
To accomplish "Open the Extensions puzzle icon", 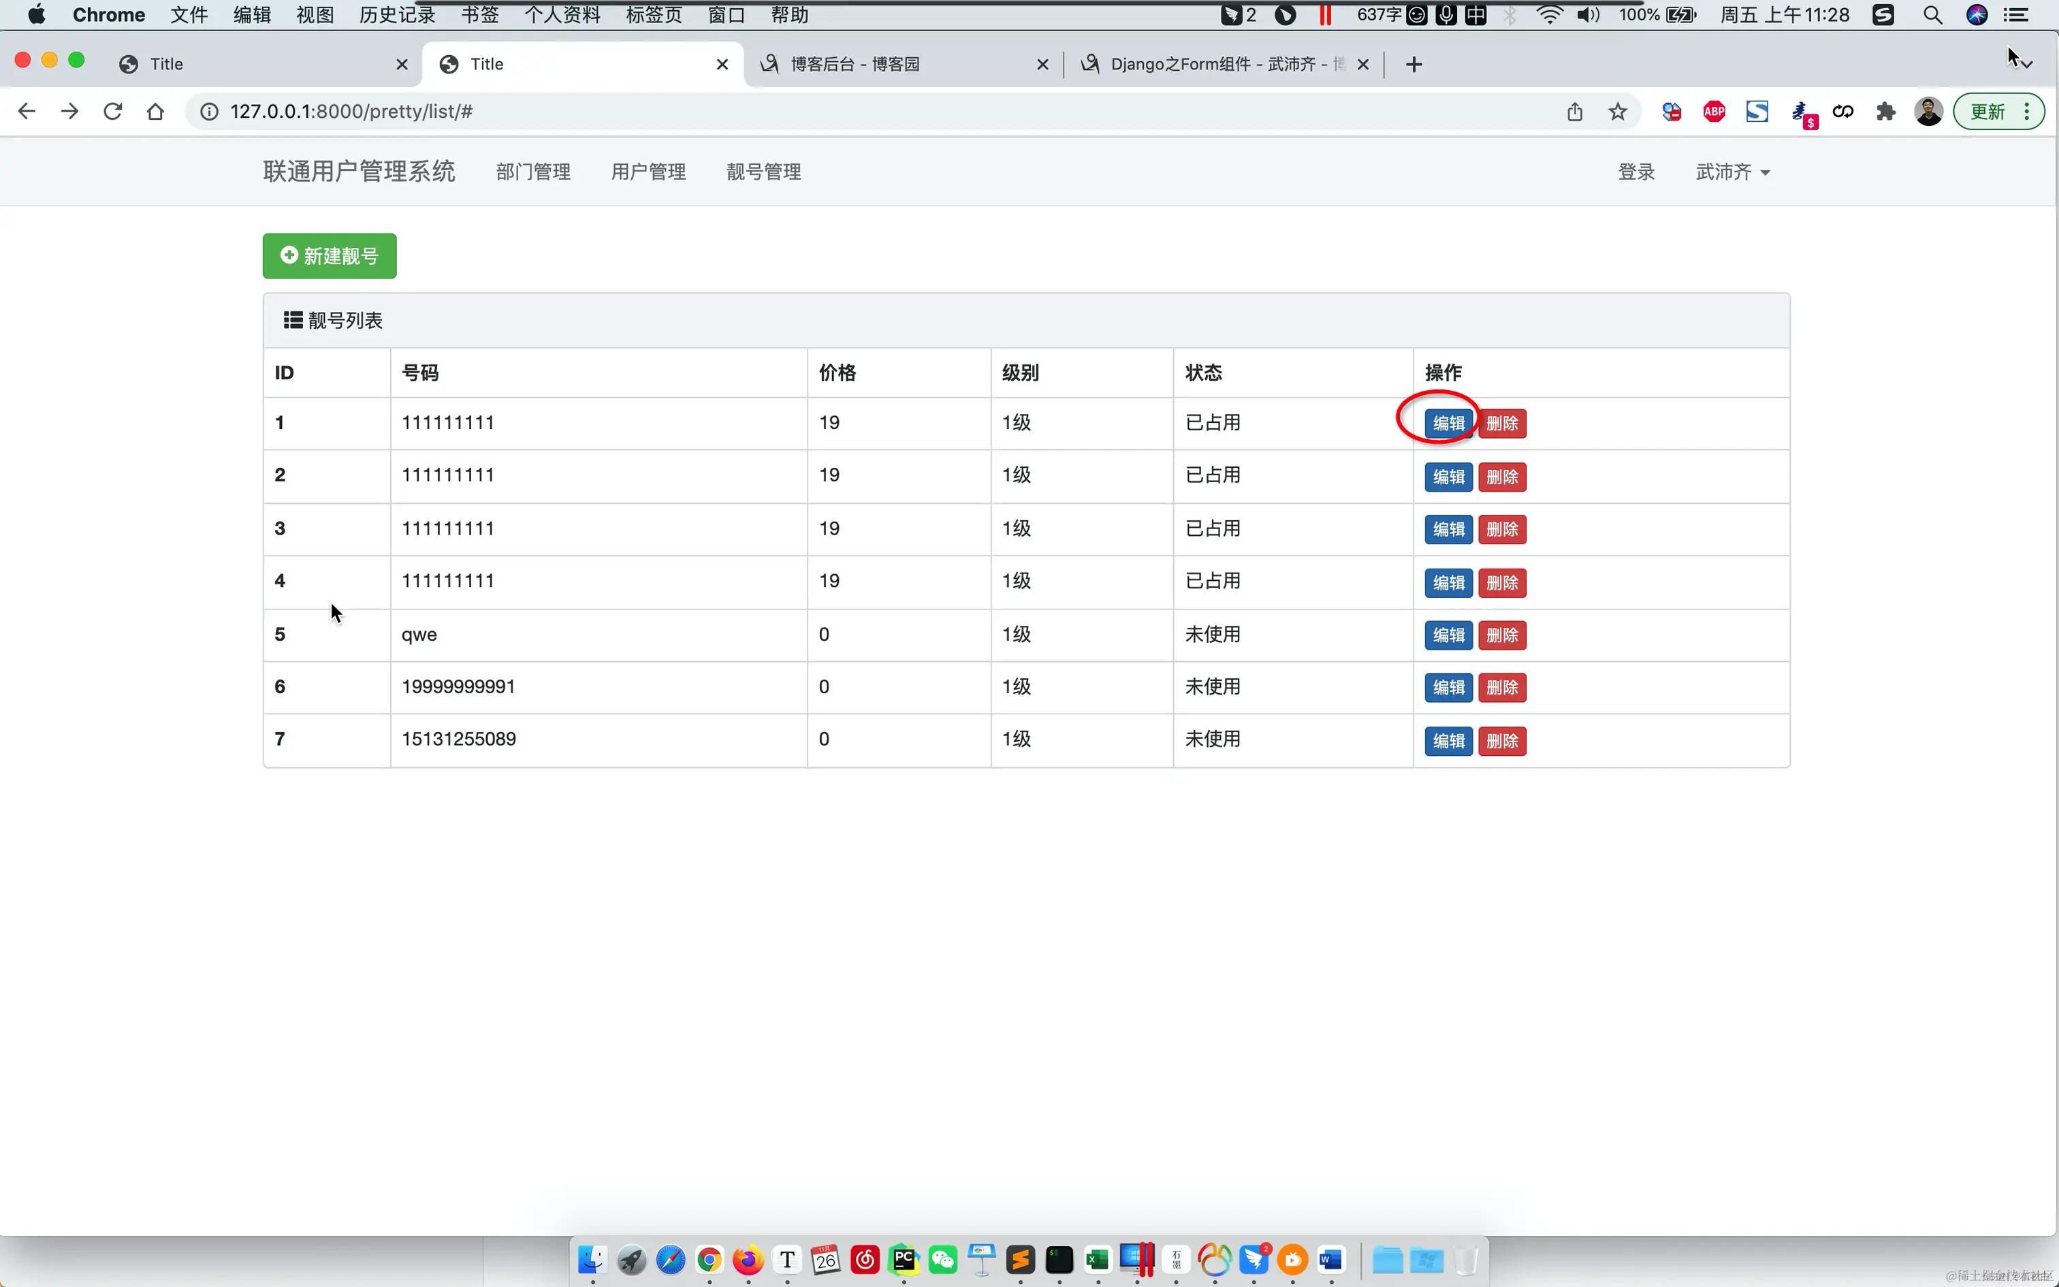I will [x=1885, y=112].
